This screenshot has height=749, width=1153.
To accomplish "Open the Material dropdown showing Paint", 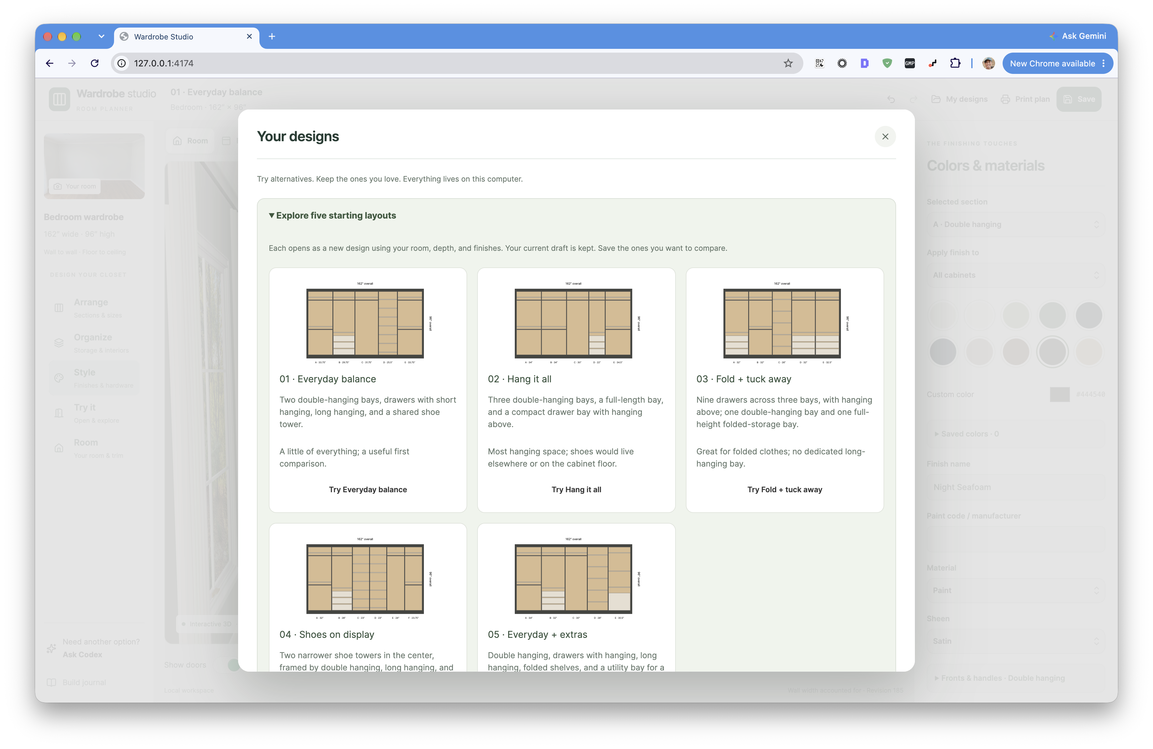I will (x=1015, y=590).
